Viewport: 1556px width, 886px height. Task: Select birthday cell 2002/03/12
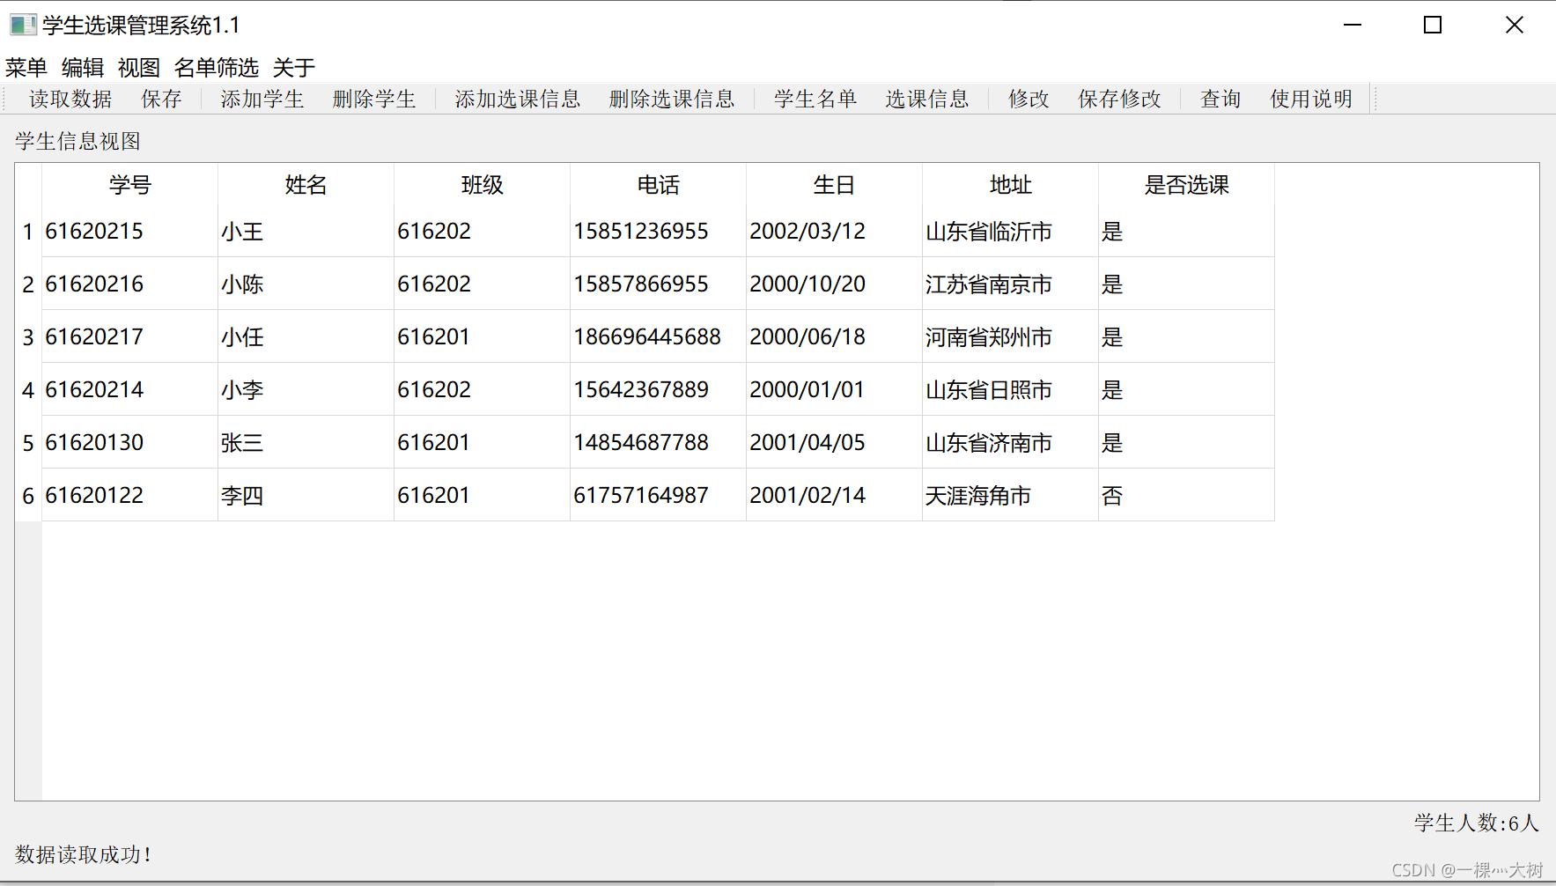pyautogui.click(x=834, y=232)
